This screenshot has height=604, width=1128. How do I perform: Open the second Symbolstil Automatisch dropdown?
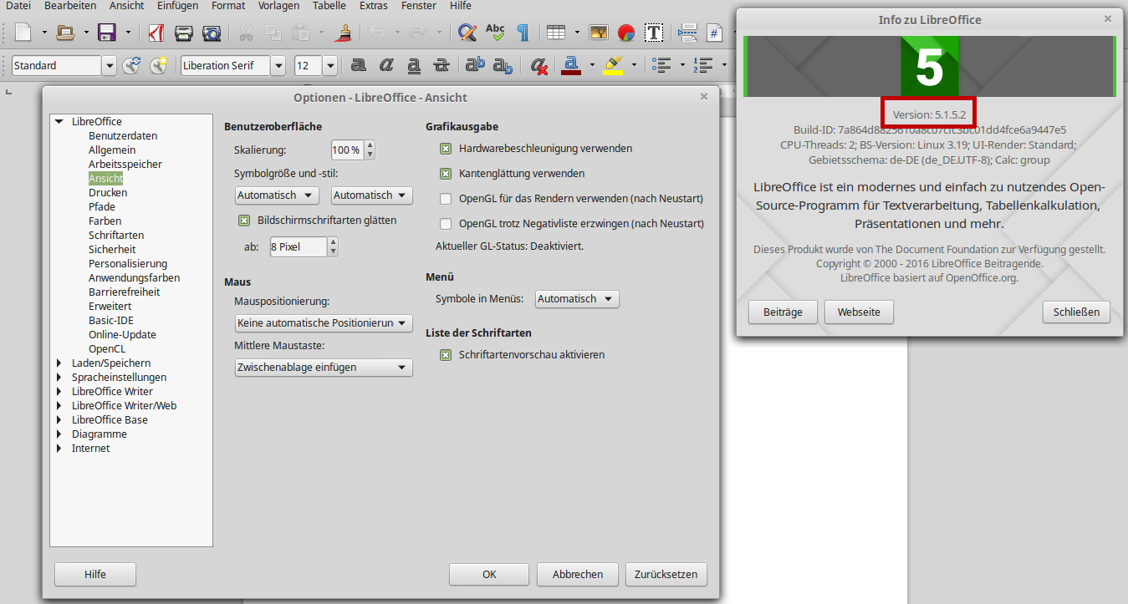[x=372, y=195]
